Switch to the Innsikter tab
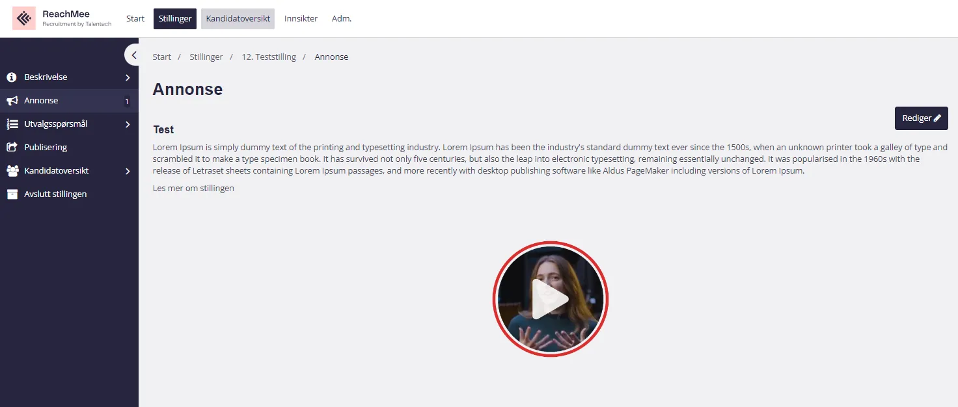Viewport: 958px width, 407px height. point(301,19)
